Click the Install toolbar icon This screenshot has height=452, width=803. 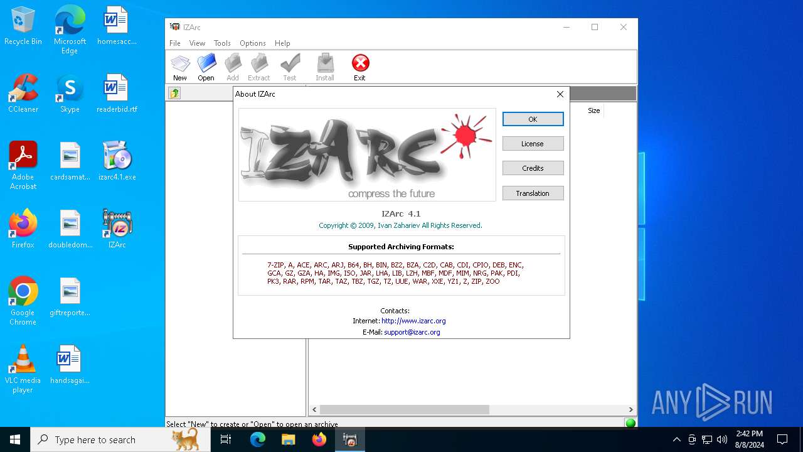tap(325, 67)
